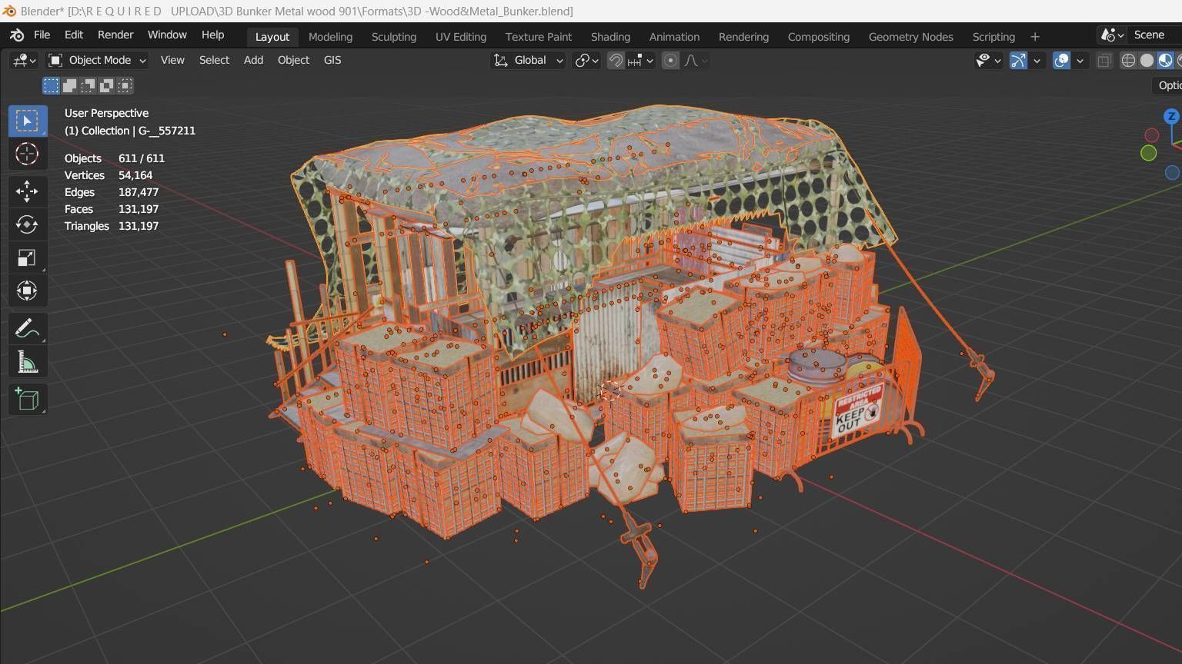Switch to the Animation workspace tab
The image size is (1182, 664).
click(674, 36)
